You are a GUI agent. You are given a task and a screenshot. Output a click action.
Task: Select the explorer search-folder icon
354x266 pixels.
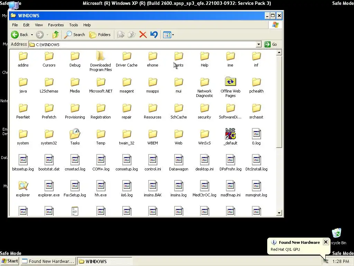pos(23,186)
